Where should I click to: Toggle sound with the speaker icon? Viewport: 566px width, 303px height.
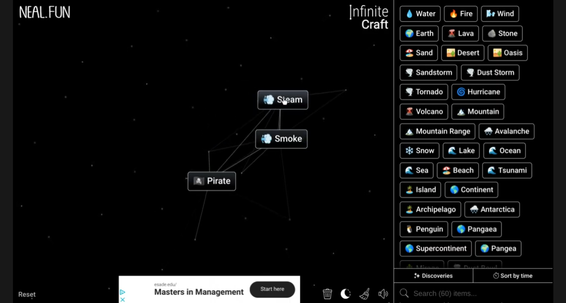383,294
